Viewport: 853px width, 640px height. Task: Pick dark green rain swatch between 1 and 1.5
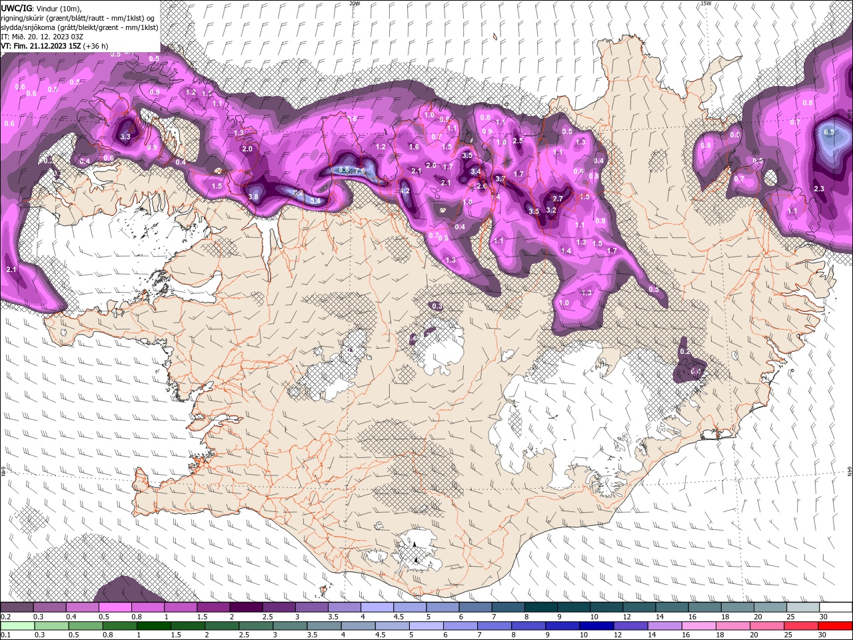coord(155,626)
